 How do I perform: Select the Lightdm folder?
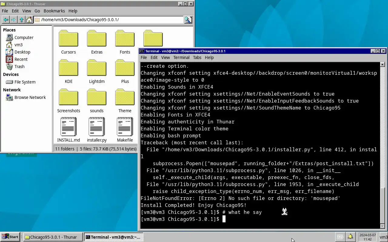[97, 72]
